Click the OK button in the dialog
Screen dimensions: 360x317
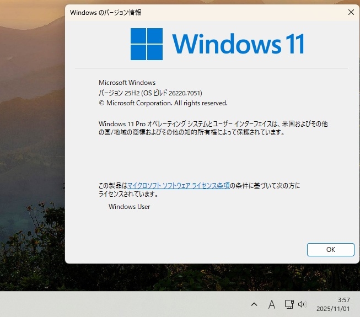pos(331,250)
